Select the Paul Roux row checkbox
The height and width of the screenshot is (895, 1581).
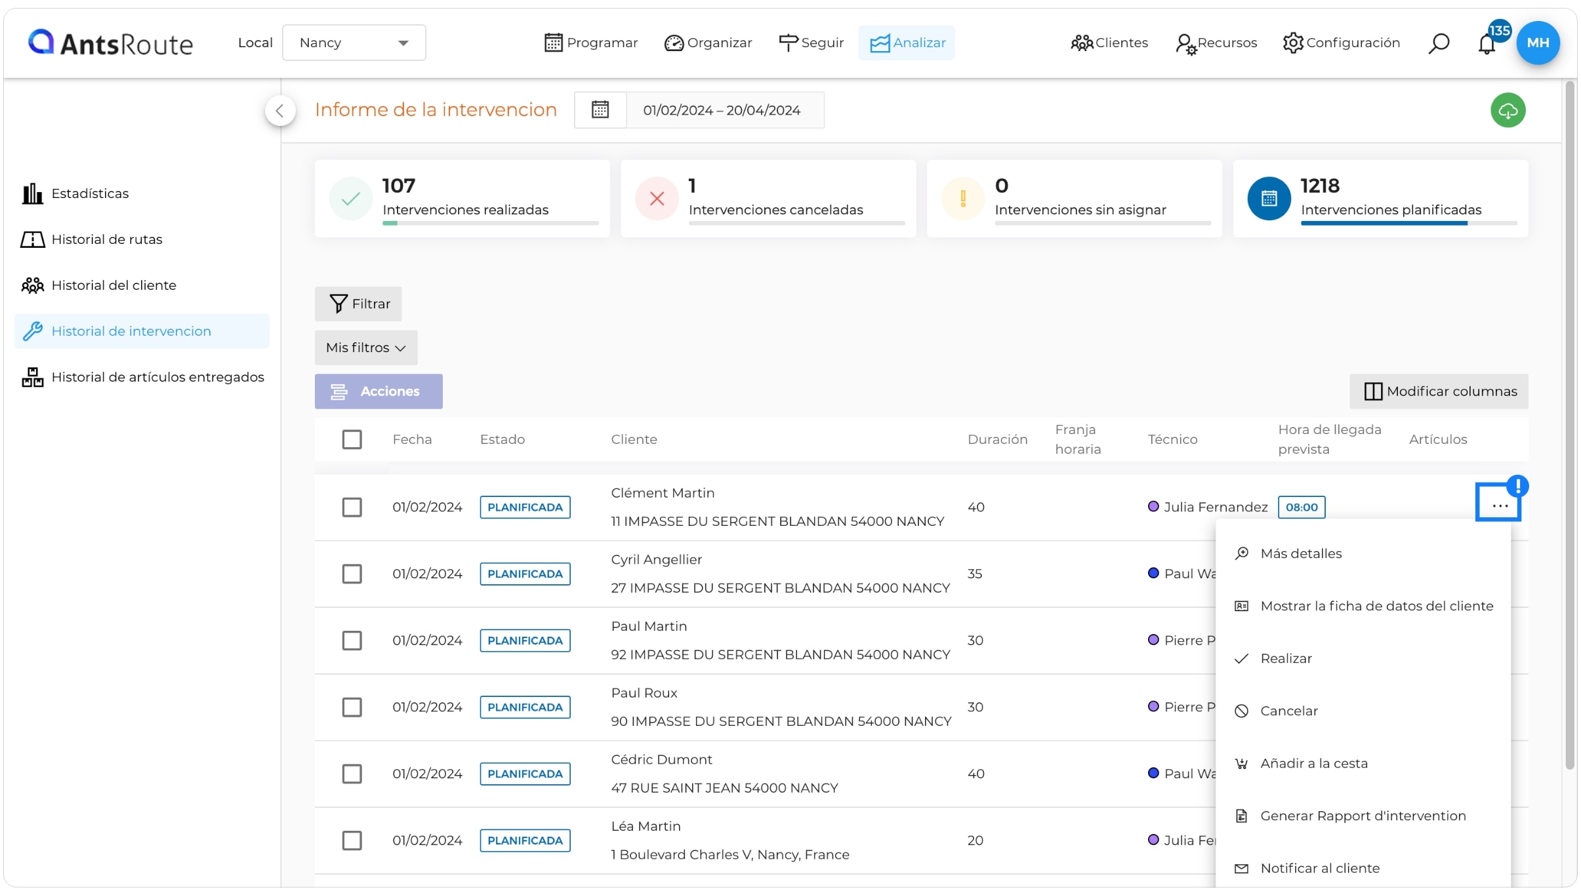(x=352, y=707)
